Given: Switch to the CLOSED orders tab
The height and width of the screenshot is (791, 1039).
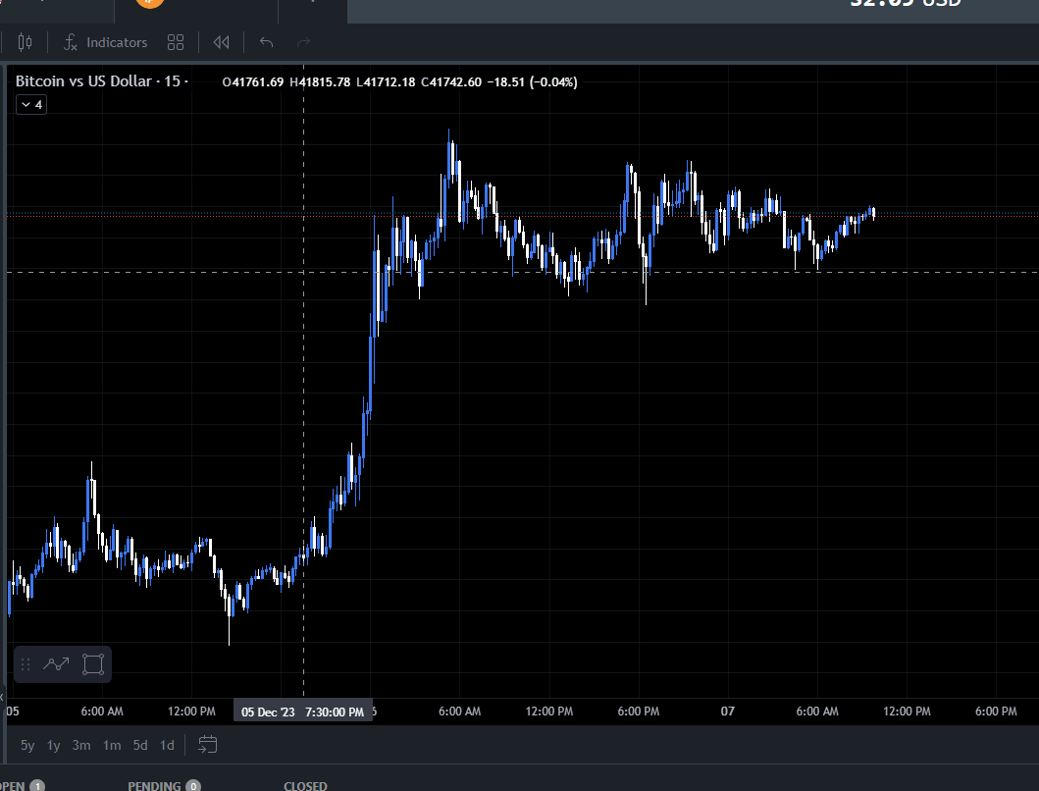Looking at the screenshot, I should pos(305,785).
